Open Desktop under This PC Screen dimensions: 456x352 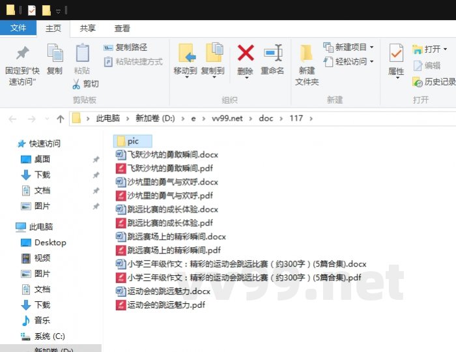(44, 242)
